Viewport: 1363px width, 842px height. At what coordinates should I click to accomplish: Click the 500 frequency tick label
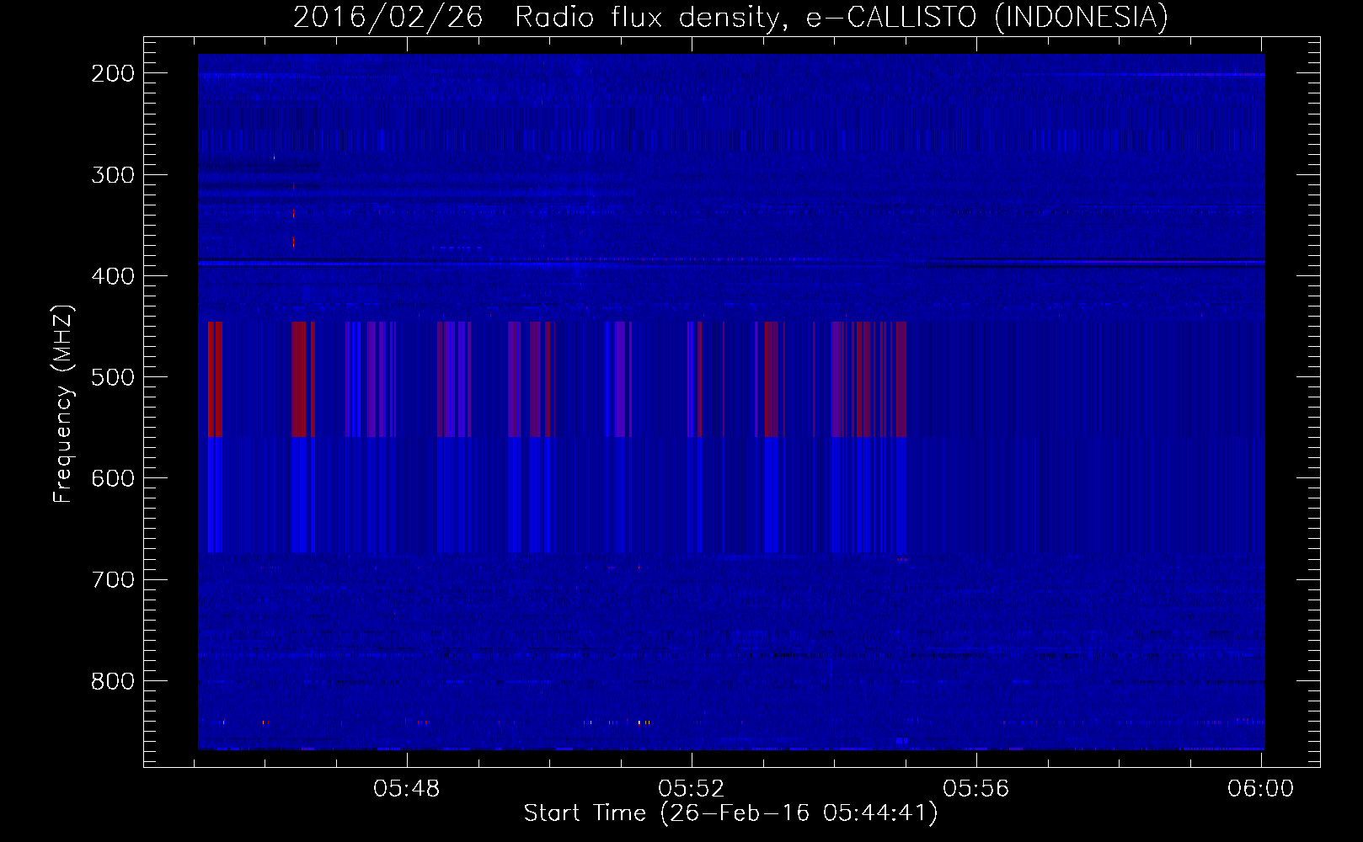113,377
